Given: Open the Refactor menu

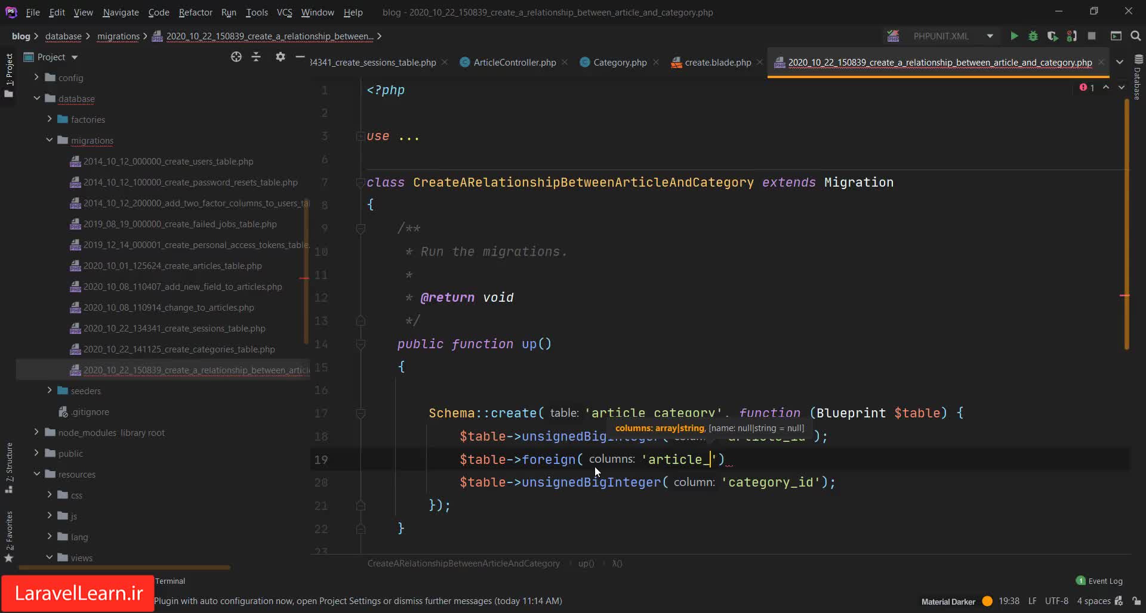Looking at the screenshot, I should tap(195, 12).
